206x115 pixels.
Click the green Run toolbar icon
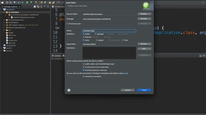[27, 2]
